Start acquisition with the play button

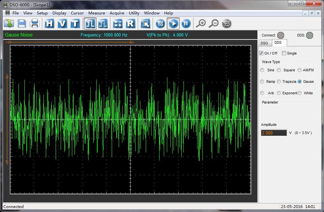(173, 24)
